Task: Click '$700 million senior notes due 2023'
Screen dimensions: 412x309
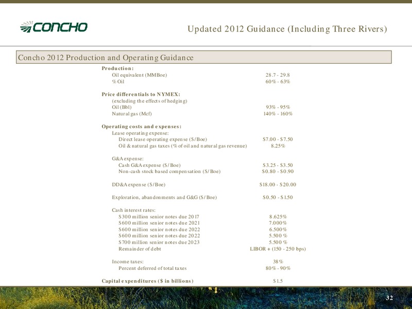Action: 159,242
